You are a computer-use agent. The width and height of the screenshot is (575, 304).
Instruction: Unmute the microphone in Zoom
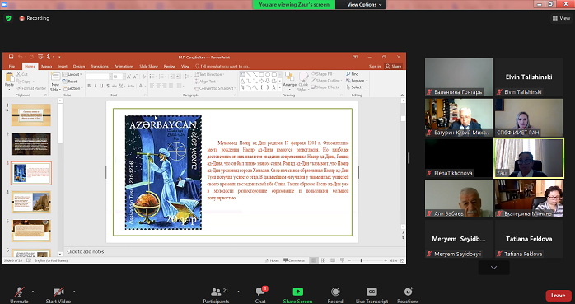[19, 295]
